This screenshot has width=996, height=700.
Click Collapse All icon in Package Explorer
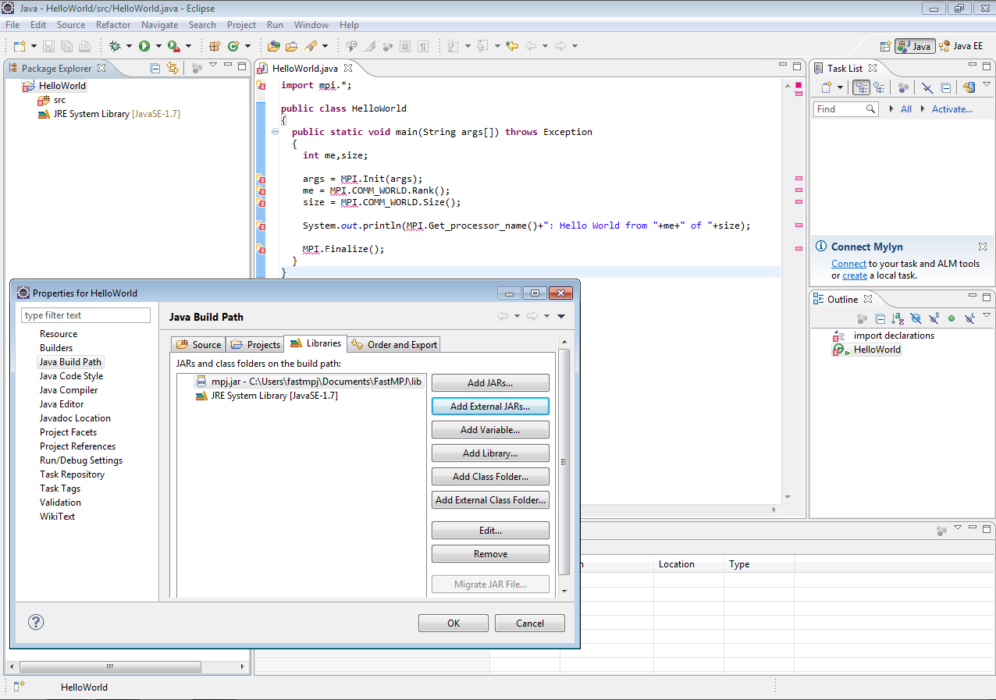pyautogui.click(x=155, y=68)
